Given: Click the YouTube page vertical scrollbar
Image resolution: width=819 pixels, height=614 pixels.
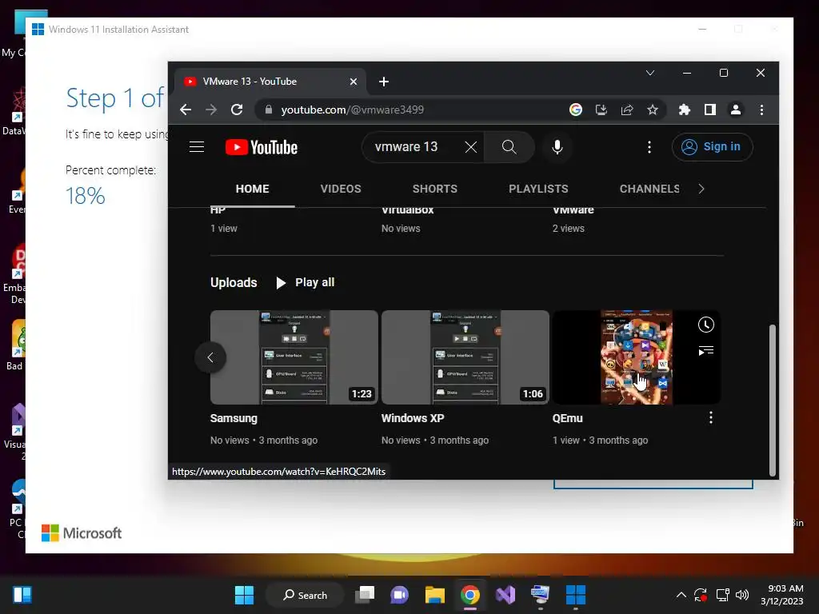Looking at the screenshot, I should [x=772, y=400].
